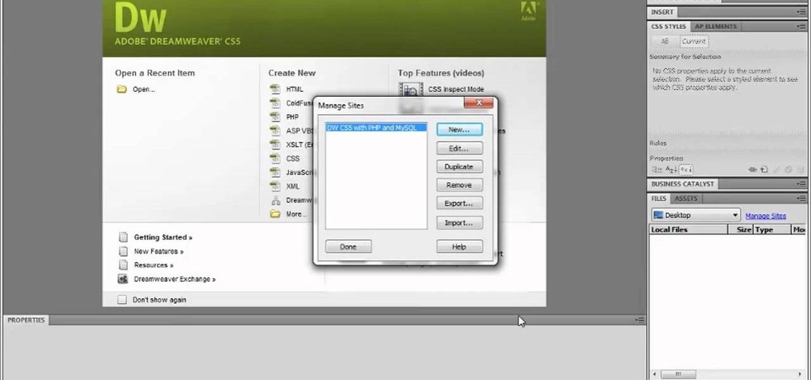Click the Resources document icon

123,265
